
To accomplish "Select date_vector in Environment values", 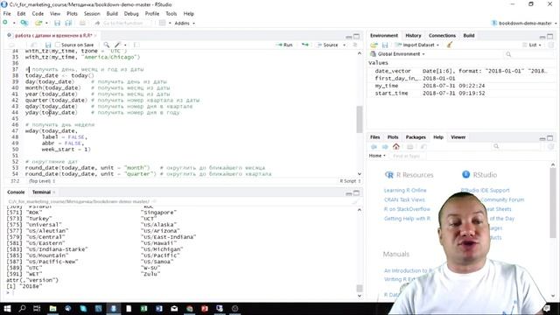I will [x=393, y=71].
